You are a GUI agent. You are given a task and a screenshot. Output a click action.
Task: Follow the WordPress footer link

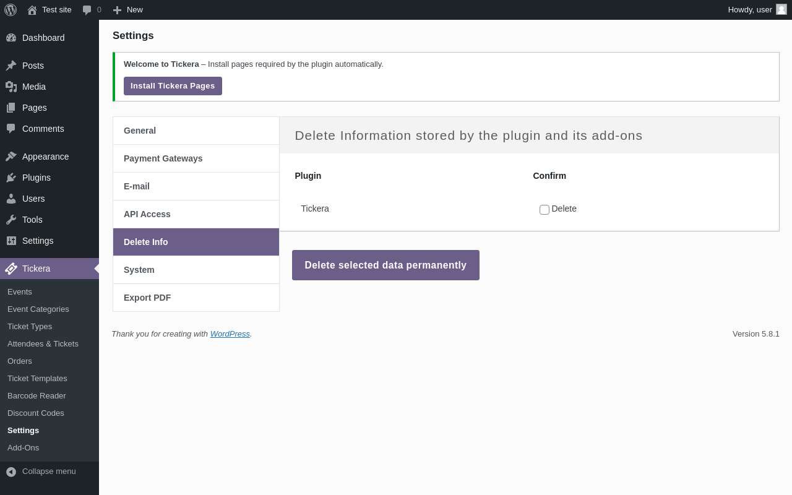(x=230, y=334)
